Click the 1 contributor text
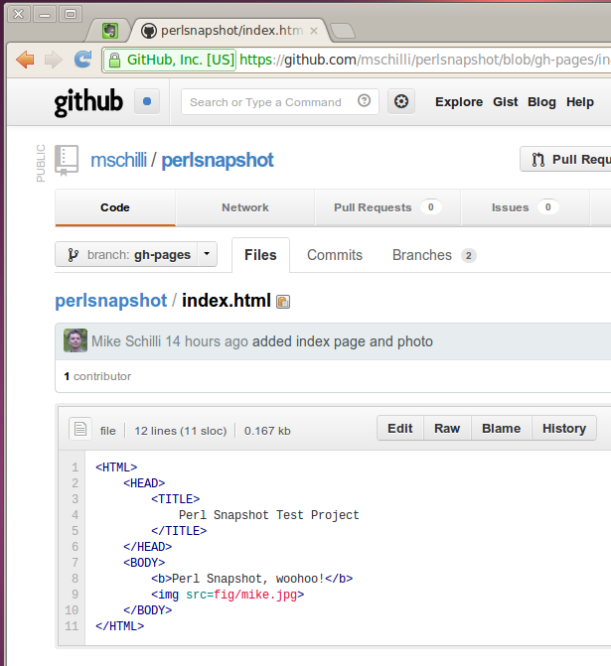This screenshot has height=666, width=611. tap(97, 376)
